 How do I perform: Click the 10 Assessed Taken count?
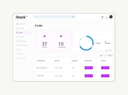(61, 44)
